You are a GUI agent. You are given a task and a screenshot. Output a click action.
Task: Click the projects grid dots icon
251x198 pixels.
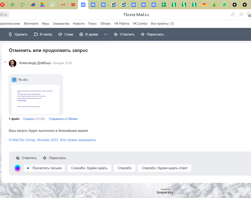click(x=172, y=23)
